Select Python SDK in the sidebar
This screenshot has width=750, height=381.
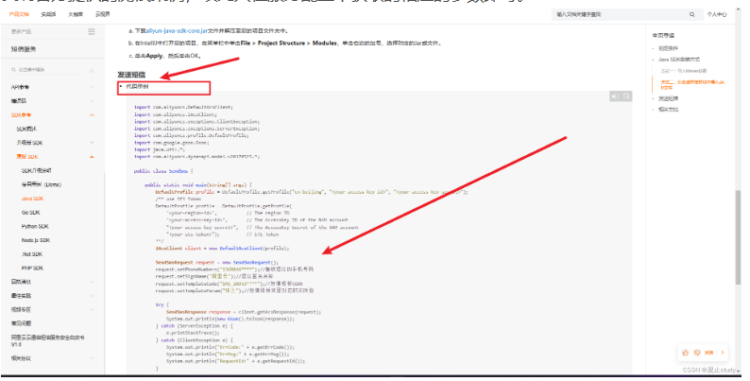coord(35,226)
